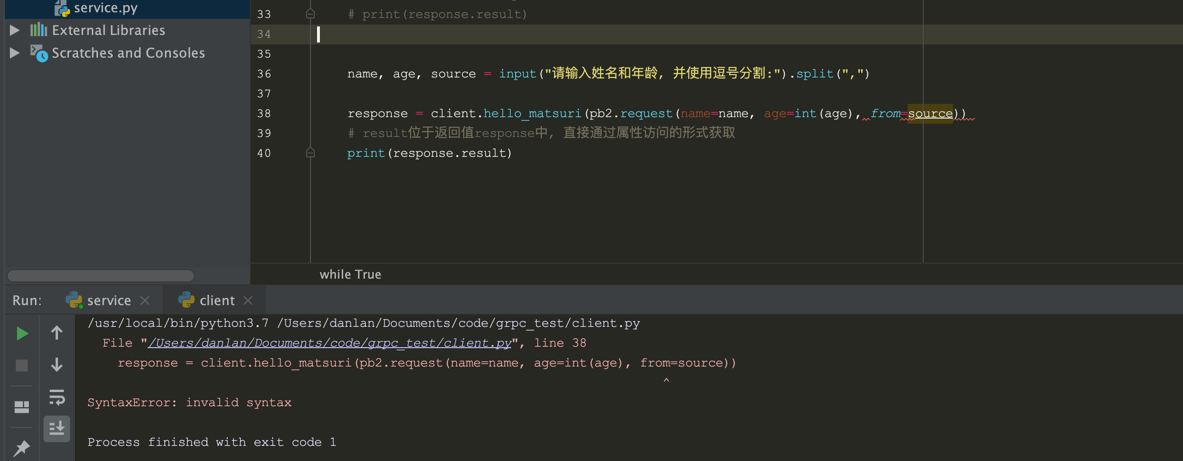Rerun the client script with green play icon

coord(22,333)
